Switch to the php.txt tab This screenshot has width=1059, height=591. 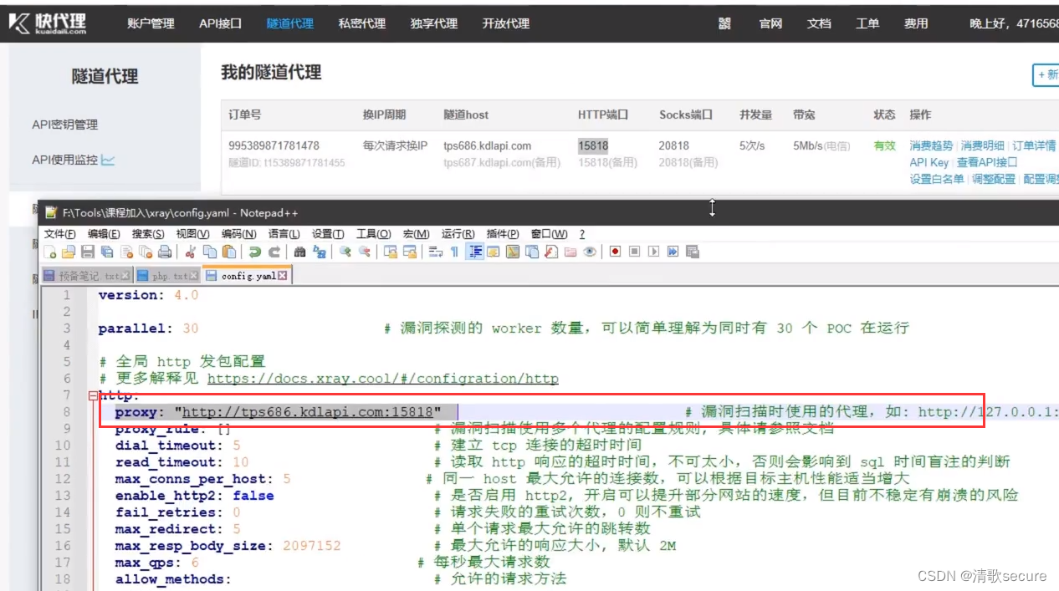click(167, 275)
